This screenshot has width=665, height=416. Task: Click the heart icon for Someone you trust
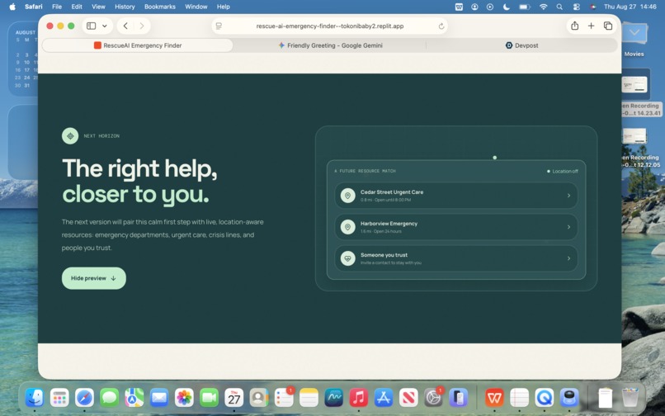(x=348, y=258)
